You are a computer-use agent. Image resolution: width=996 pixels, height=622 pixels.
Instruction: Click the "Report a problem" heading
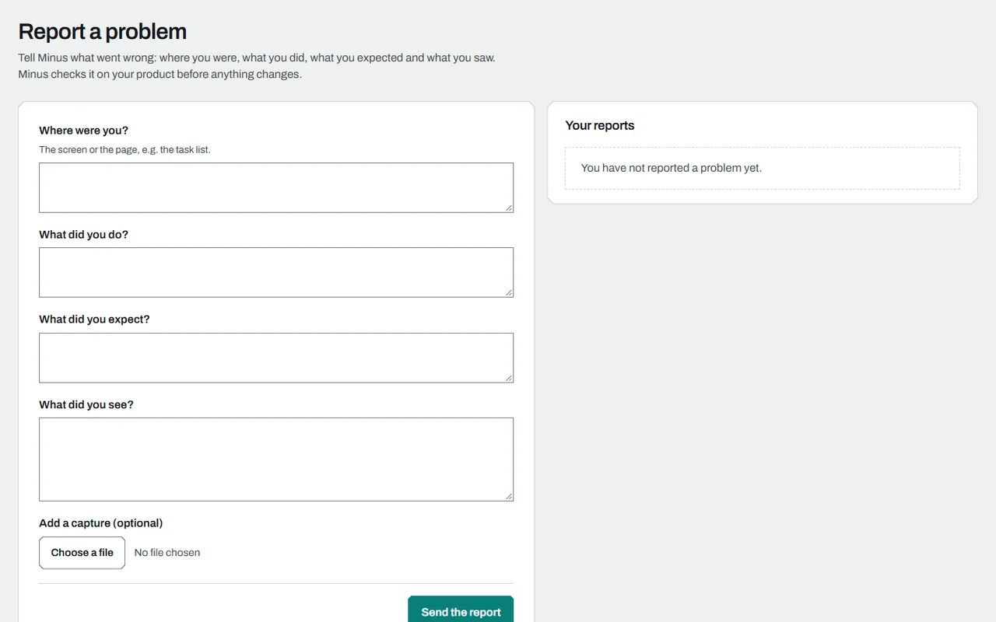click(103, 32)
